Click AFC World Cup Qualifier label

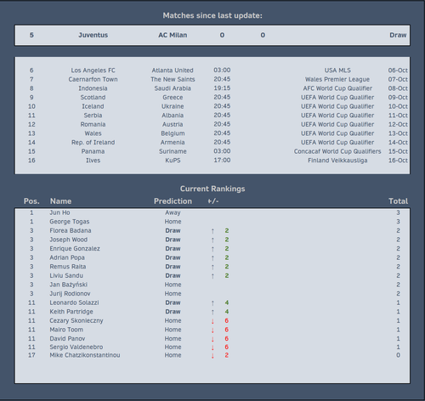pyautogui.click(x=337, y=88)
